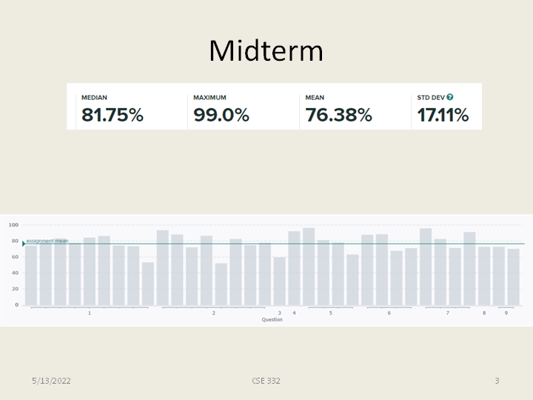Screen dimensions: 533x400
Task: Click the Question 1 axis label
Action: 90,313
